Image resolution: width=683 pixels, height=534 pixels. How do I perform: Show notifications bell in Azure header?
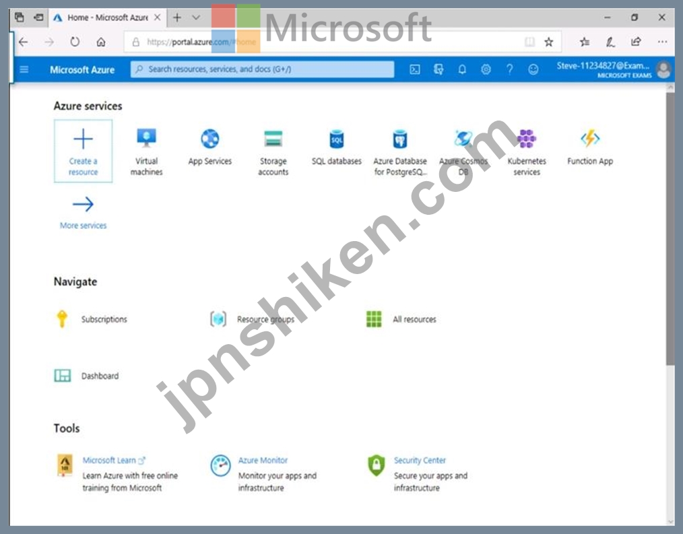coord(462,69)
